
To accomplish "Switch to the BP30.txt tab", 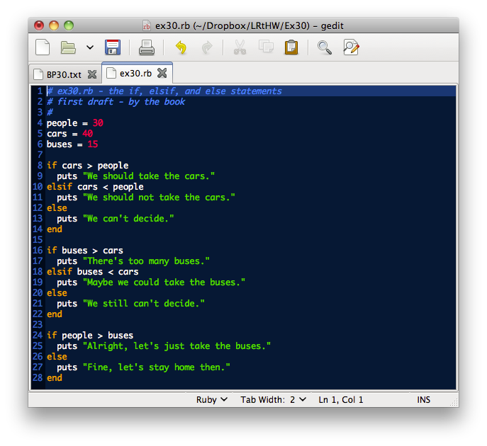I will coord(64,74).
